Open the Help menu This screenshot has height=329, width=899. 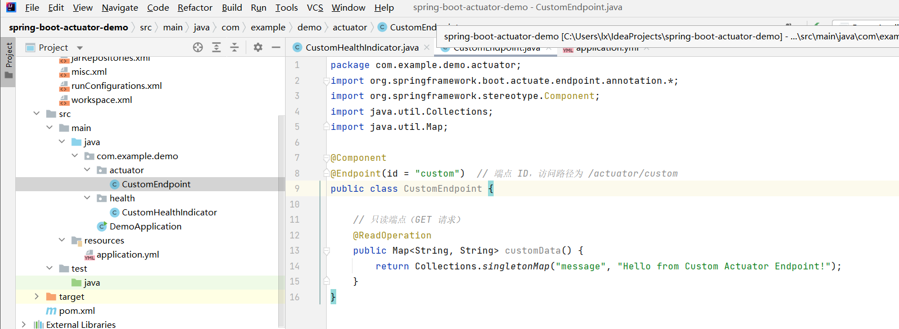coord(384,7)
